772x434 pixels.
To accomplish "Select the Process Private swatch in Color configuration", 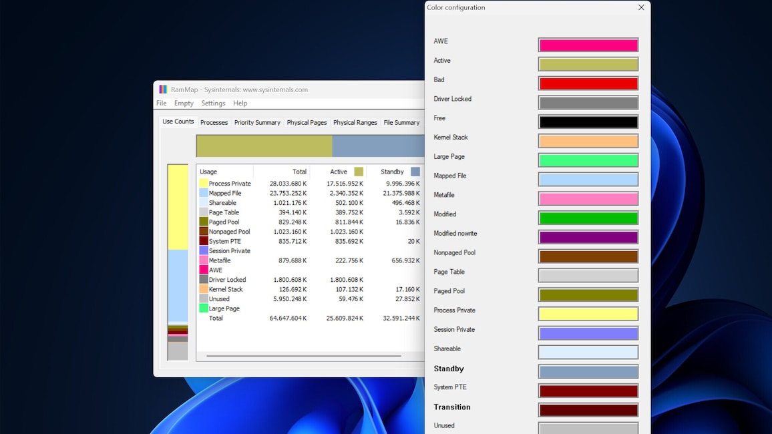I will point(588,314).
